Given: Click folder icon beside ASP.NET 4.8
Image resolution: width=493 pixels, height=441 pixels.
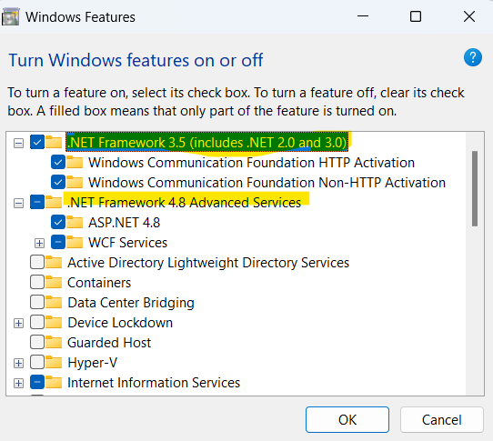Looking at the screenshot, I should (75, 222).
